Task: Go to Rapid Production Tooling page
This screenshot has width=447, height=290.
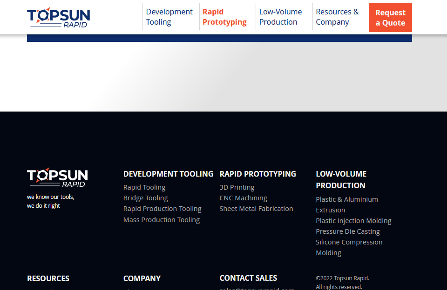Action: coord(162,209)
